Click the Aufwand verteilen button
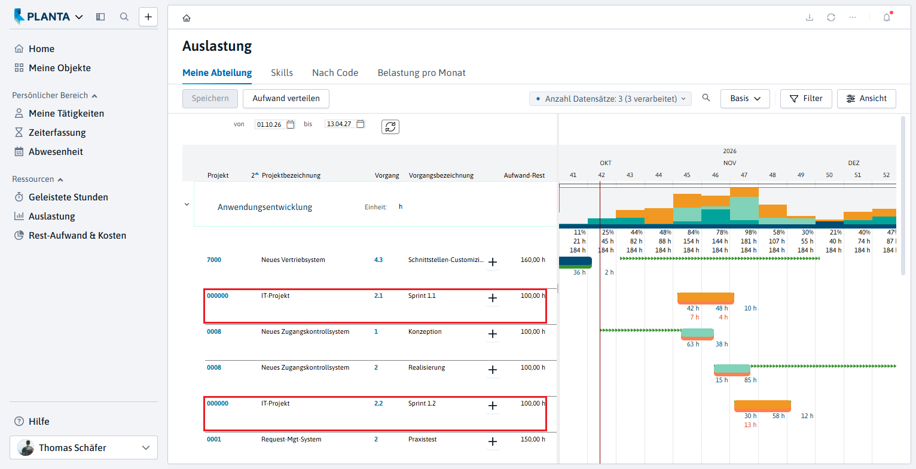 pyautogui.click(x=286, y=99)
